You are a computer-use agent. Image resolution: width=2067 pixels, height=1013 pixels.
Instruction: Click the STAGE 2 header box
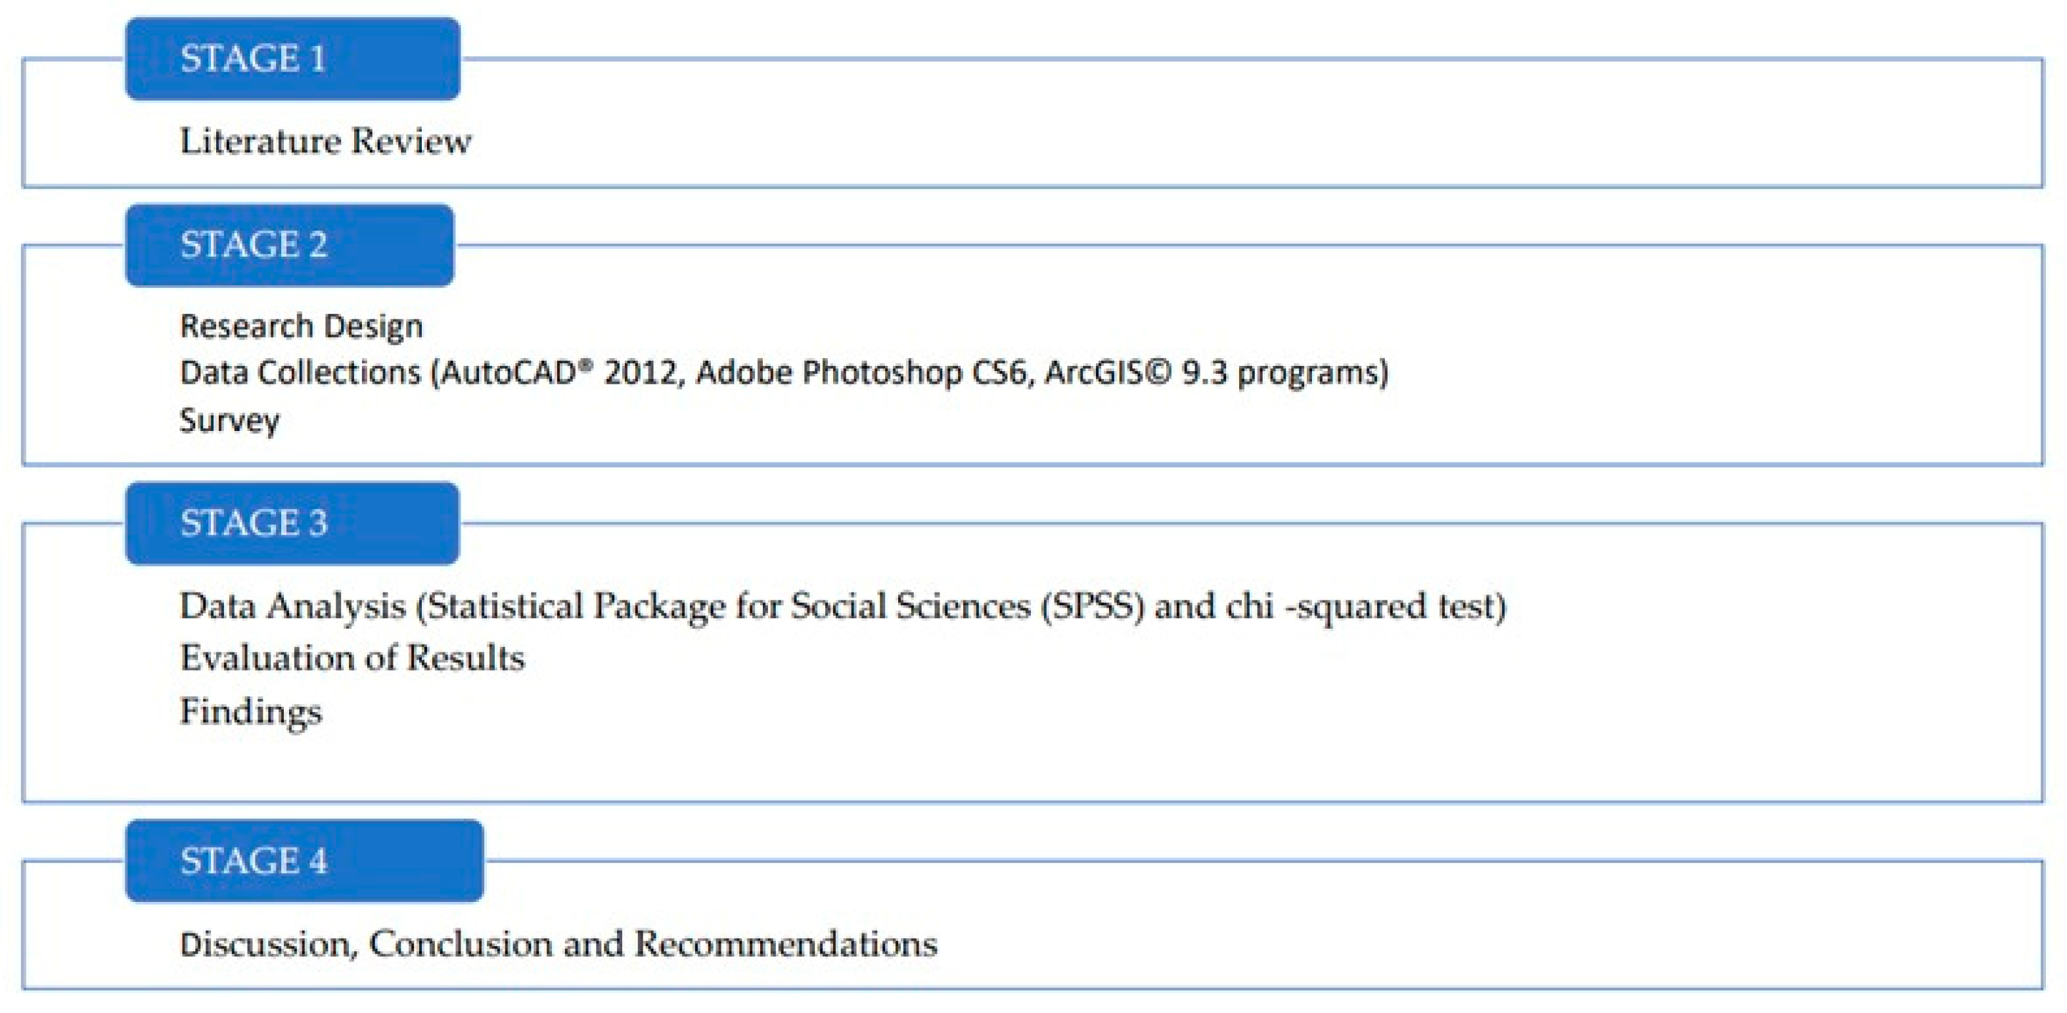(x=290, y=246)
